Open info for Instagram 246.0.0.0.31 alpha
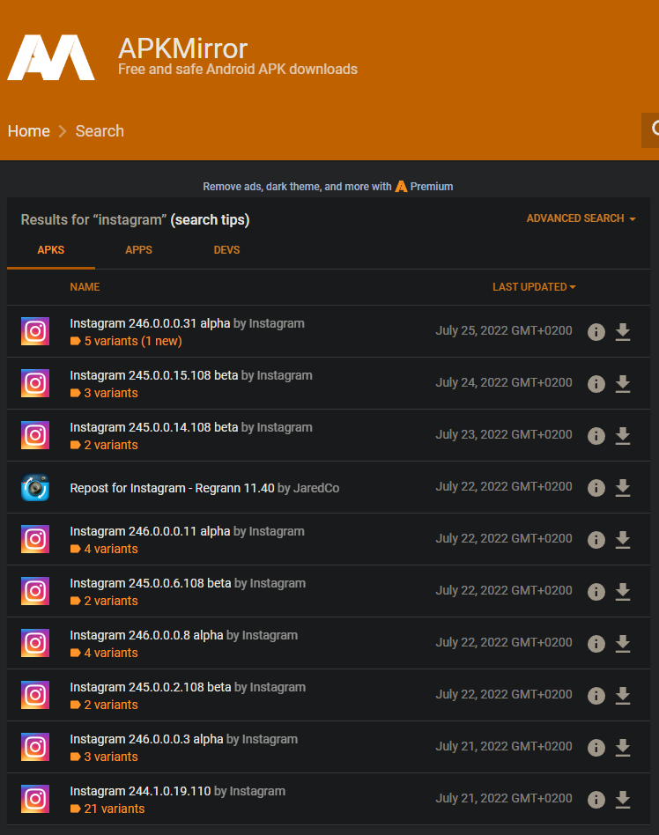The width and height of the screenshot is (659, 835). (x=596, y=332)
